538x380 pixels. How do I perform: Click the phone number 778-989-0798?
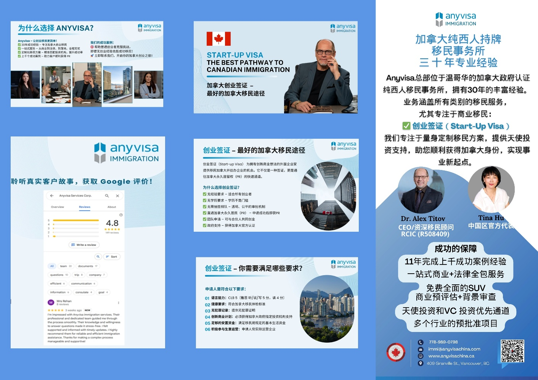pos(443,342)
